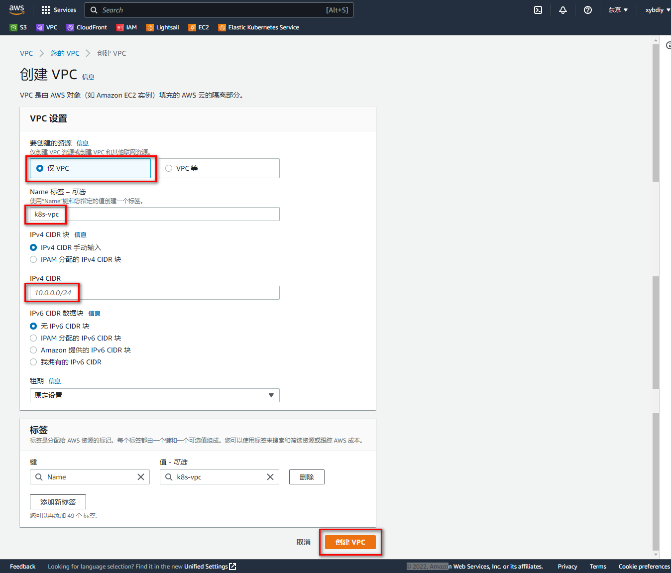The image size is (671, 573).
Task: Open 信息 link beside 租期
Action: point(55,381)
